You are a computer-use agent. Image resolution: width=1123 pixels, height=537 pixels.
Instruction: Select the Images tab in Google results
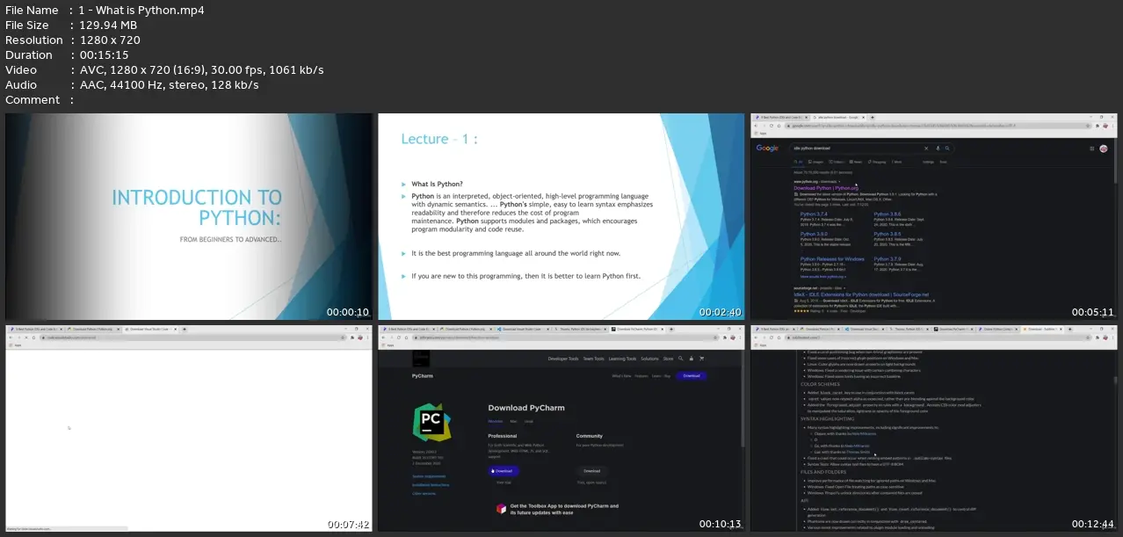tap(816, 162)
